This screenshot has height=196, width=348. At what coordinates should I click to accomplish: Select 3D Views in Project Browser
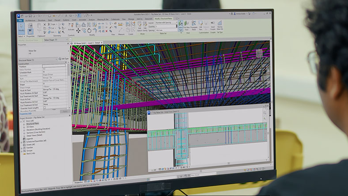[30, 127]
